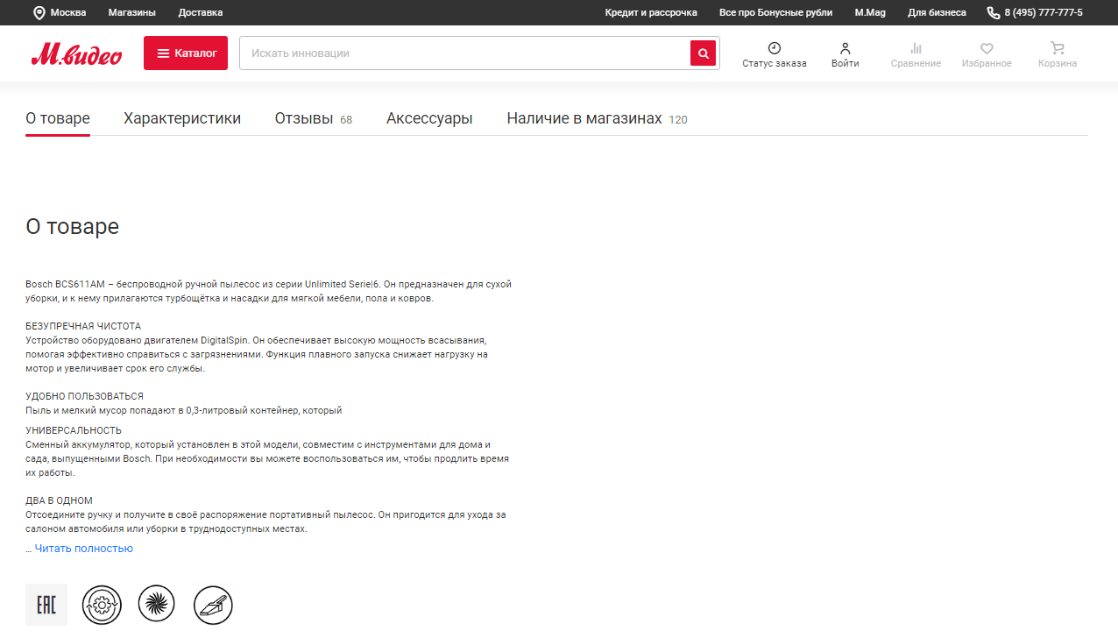Click the M.Видео logo

tap(77, 54)
